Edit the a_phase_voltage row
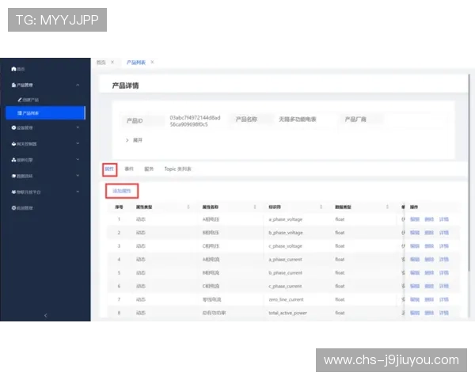Screen dimensions: 475x380 tap(415, 219)
